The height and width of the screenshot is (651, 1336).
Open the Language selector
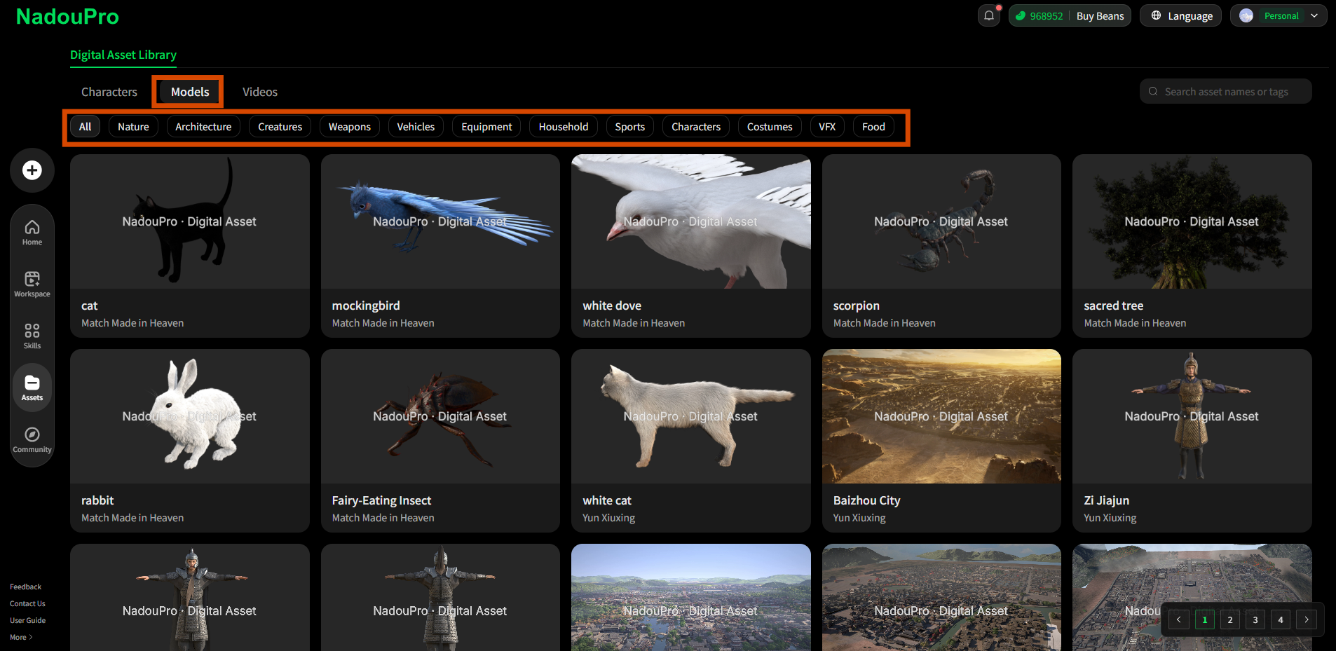(x=1181, y=15)
